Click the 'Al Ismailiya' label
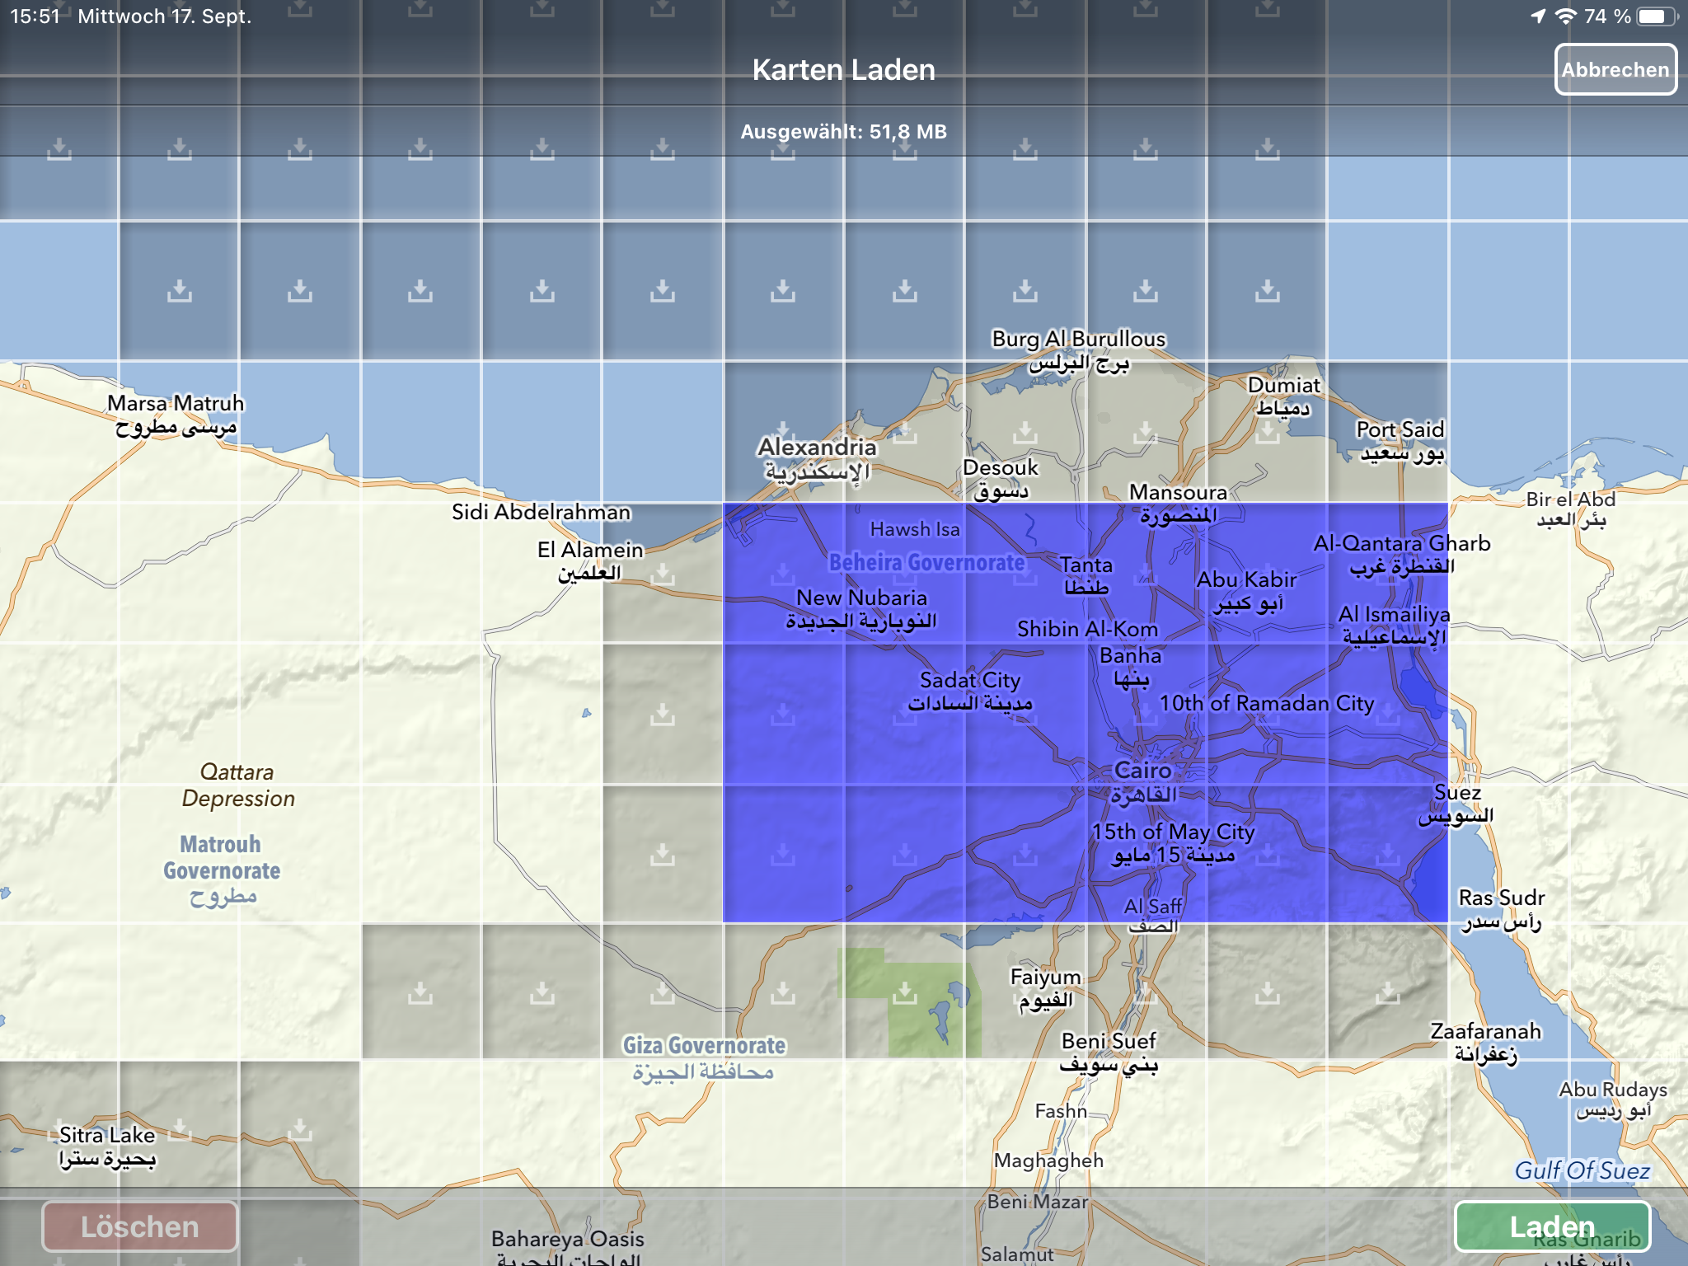 pyautogui.click(x=1394, y=614)
